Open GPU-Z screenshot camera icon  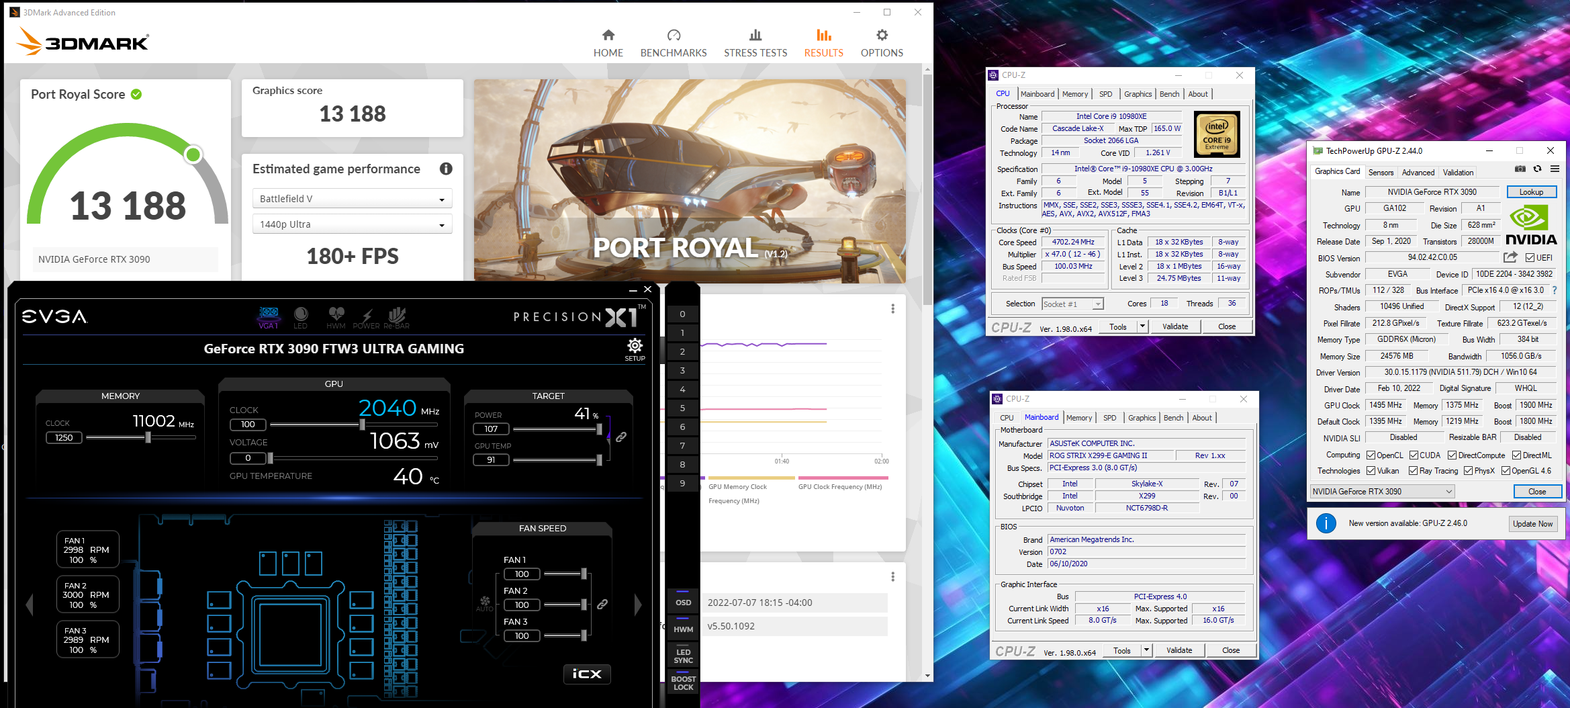tap(1520, 169)
